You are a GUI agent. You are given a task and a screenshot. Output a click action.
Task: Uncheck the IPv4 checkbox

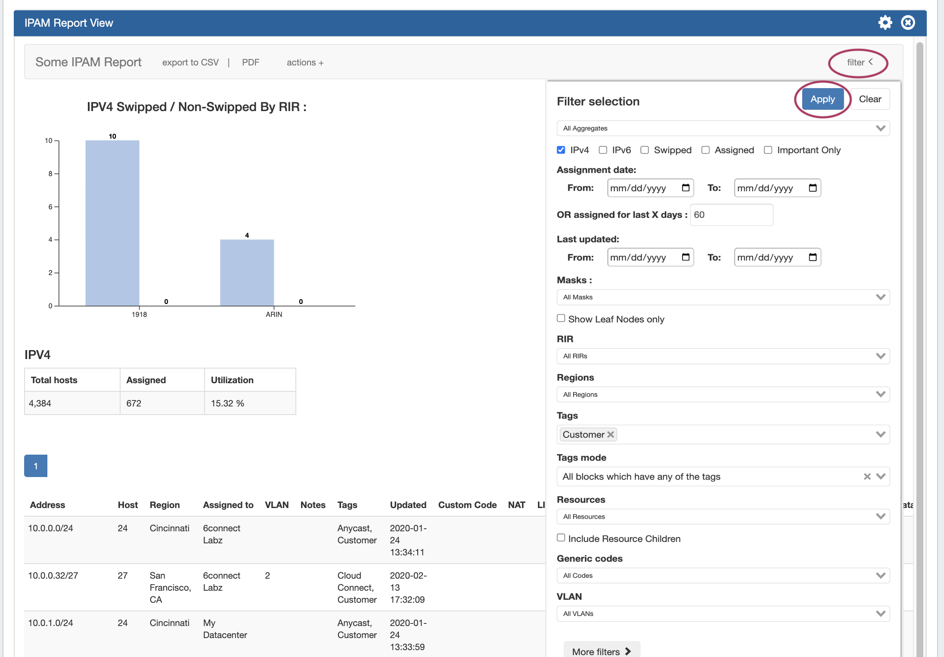tap(561, 150)
